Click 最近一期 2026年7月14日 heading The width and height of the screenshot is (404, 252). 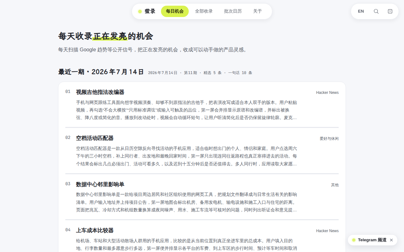[x=101, y=72]
